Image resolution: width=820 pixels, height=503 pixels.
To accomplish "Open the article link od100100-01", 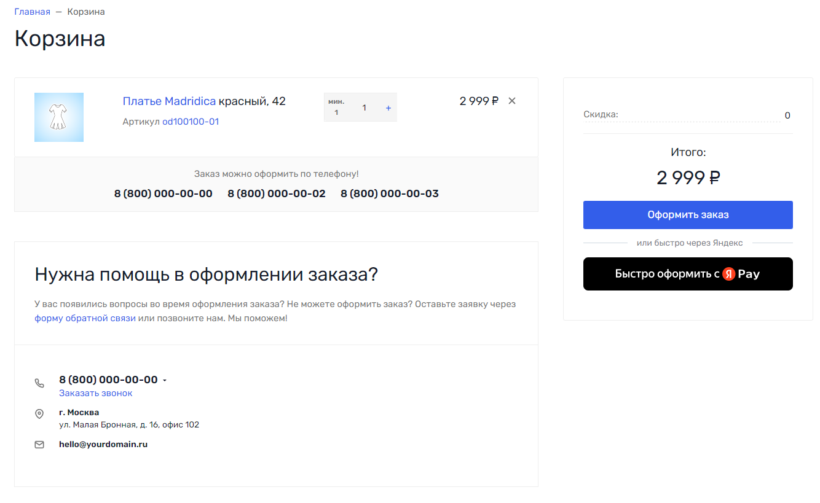I will (x=191, y=122).
